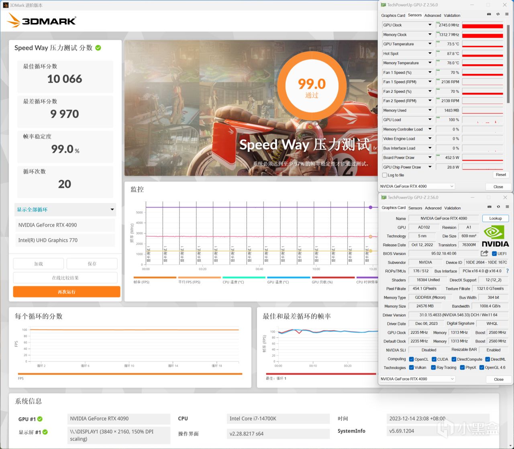Open Validation tab in bottom GPU-Z window
The width and height of the screenshot is (514, 449).
[x=453, y=208]
